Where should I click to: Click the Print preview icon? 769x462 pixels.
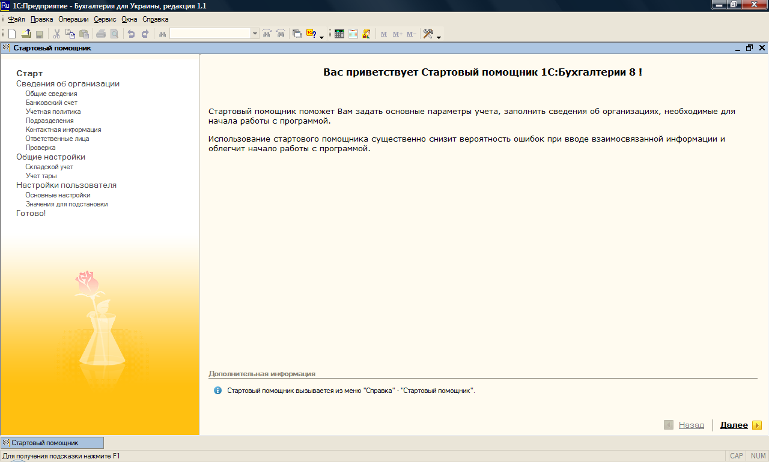tap(114, 34)
